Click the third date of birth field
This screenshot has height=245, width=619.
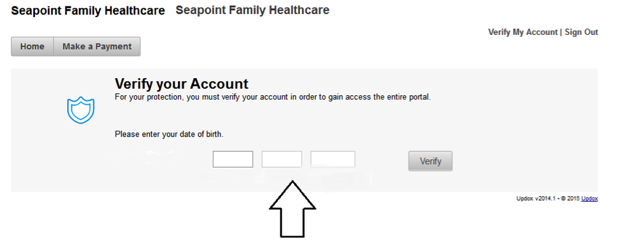[333, 159]
